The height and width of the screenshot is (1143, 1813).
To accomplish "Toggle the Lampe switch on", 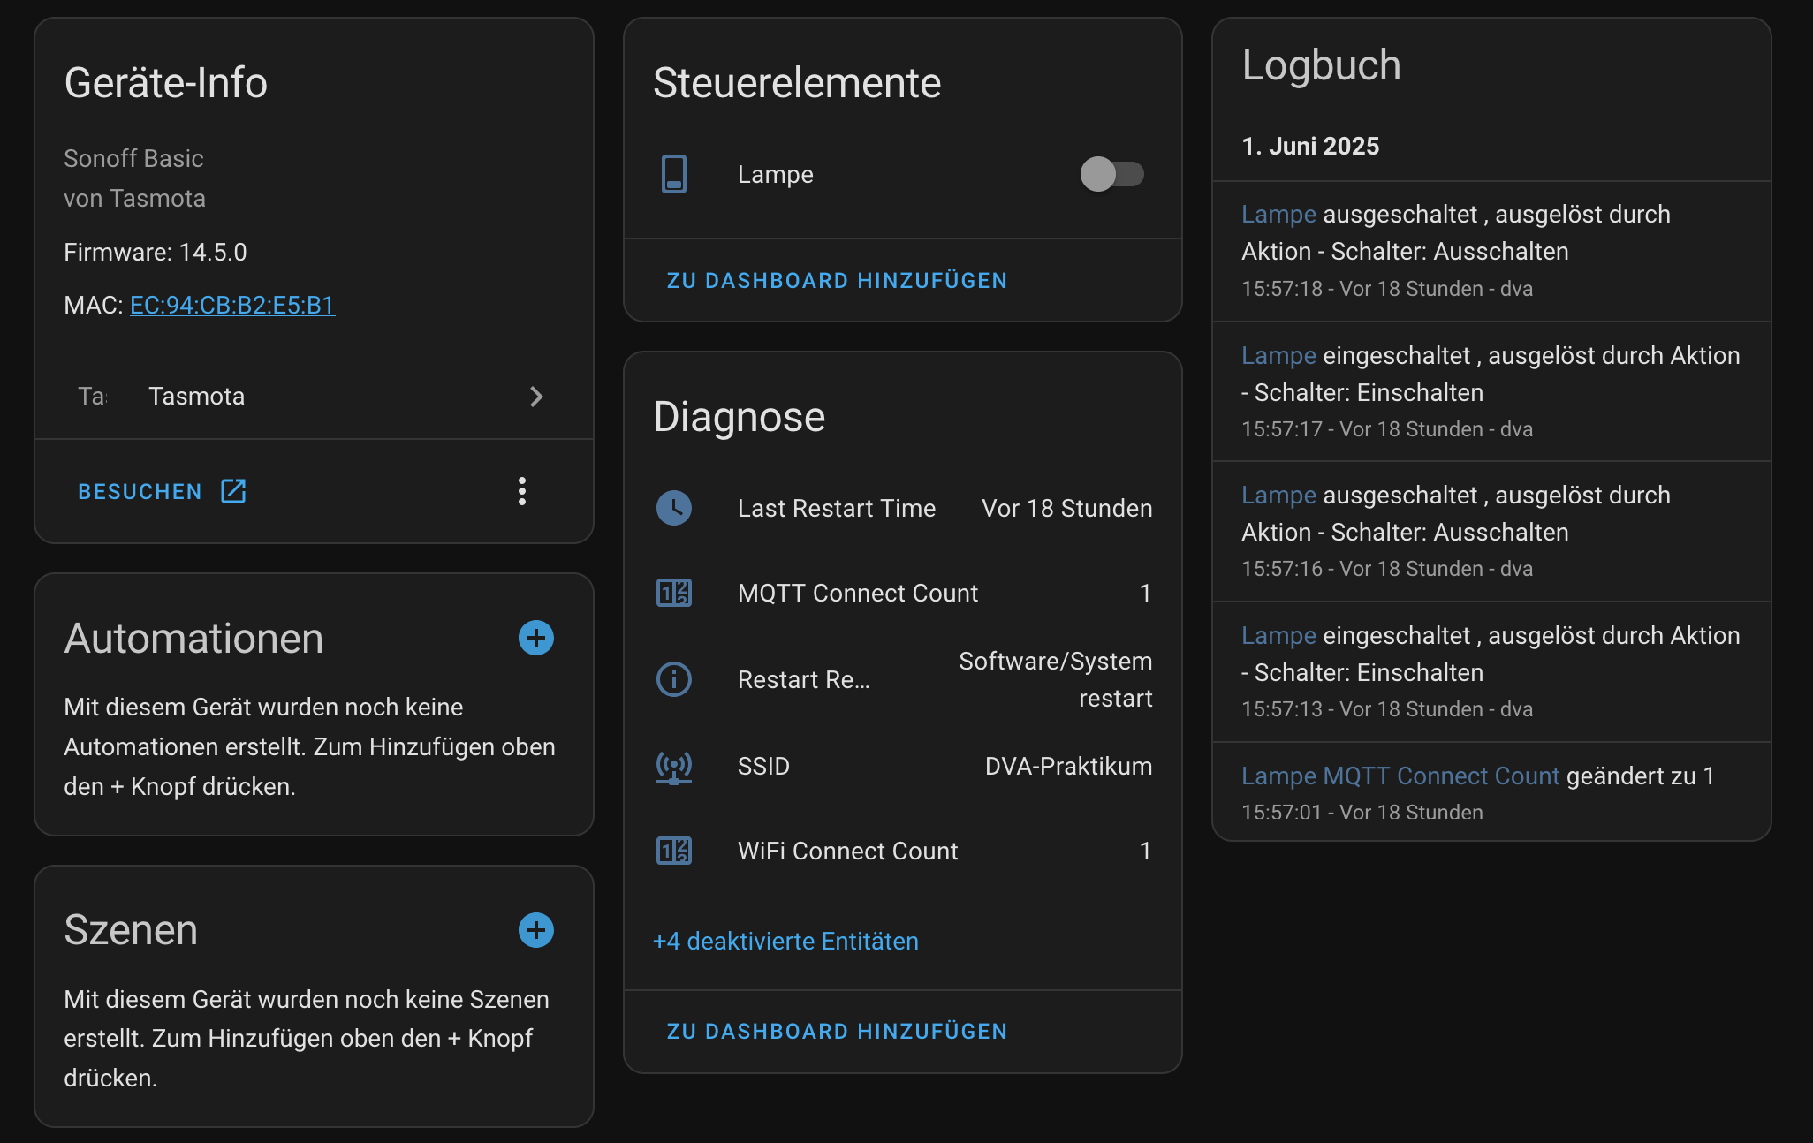I will [1111, 174].
